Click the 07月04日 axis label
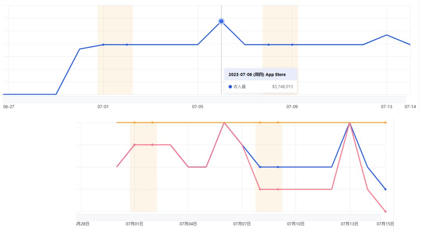The height and width of the screenshot is (236, 422). (x=188, y=224)
